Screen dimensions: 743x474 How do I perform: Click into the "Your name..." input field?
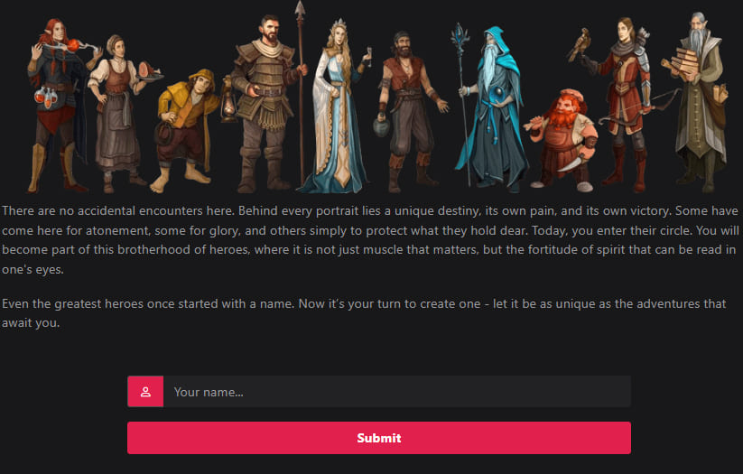pos(395,392)
